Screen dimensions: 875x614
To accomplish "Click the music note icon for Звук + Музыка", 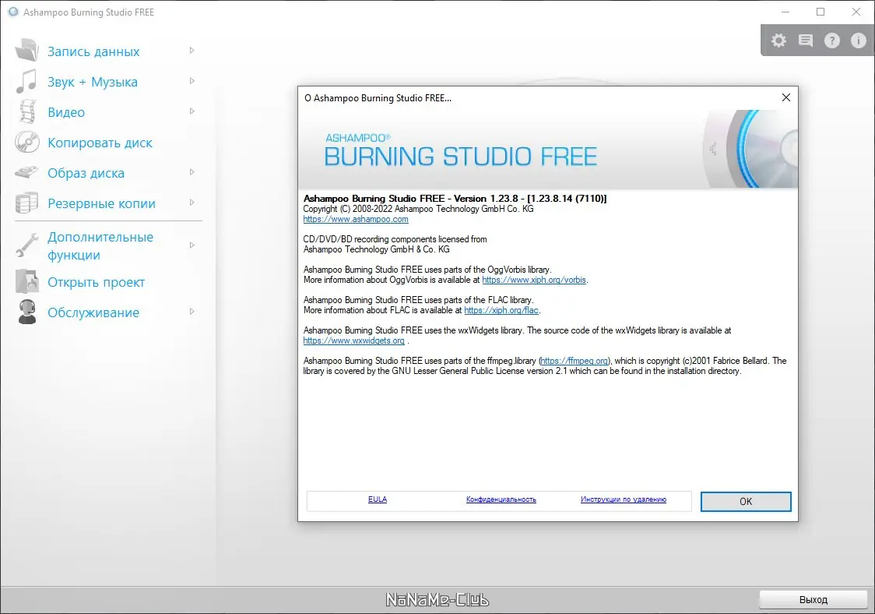I will 26,81.
